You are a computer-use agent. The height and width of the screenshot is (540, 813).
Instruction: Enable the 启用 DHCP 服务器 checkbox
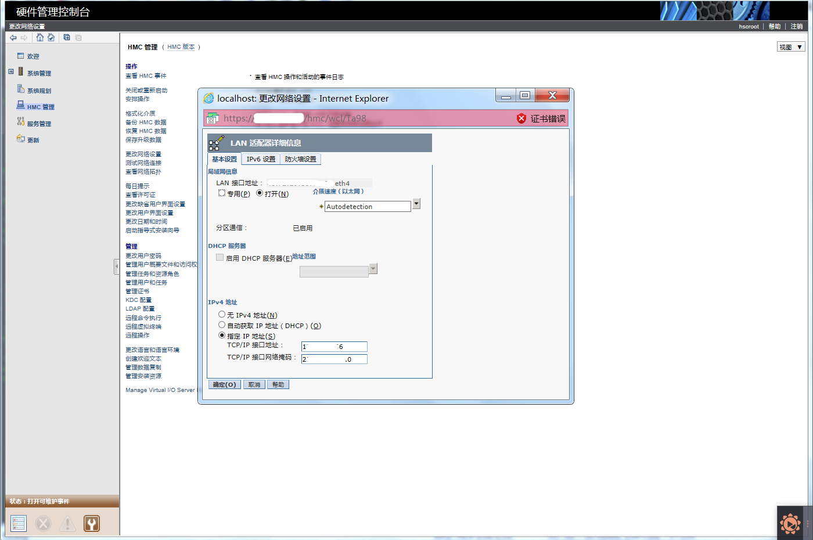point(220,257)
